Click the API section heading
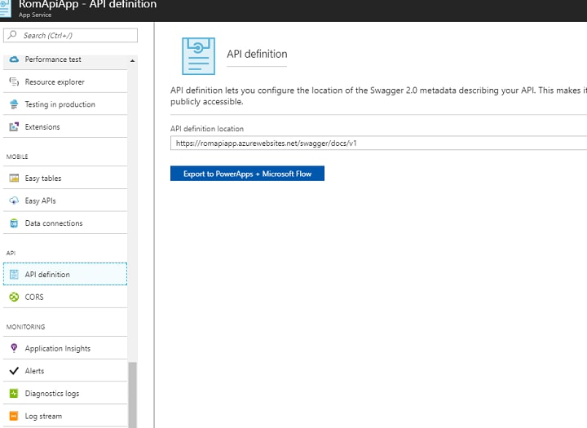Viewport: 587px width, 428px height. tap(11, 253)
